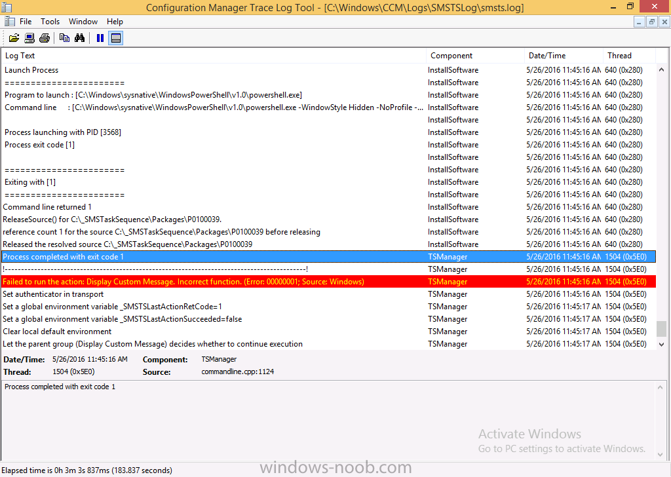Select the 'Exiting with [1]' row
This screenshot has width=671, height=477.
click(329, 182)
